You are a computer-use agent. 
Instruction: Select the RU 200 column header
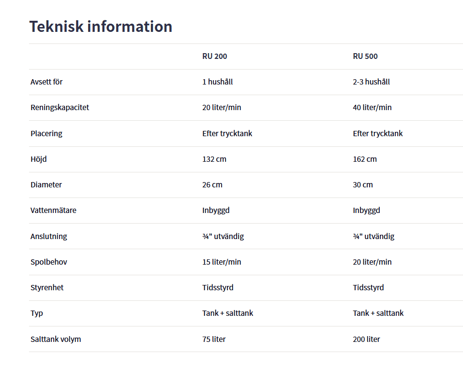coord(214,56)
